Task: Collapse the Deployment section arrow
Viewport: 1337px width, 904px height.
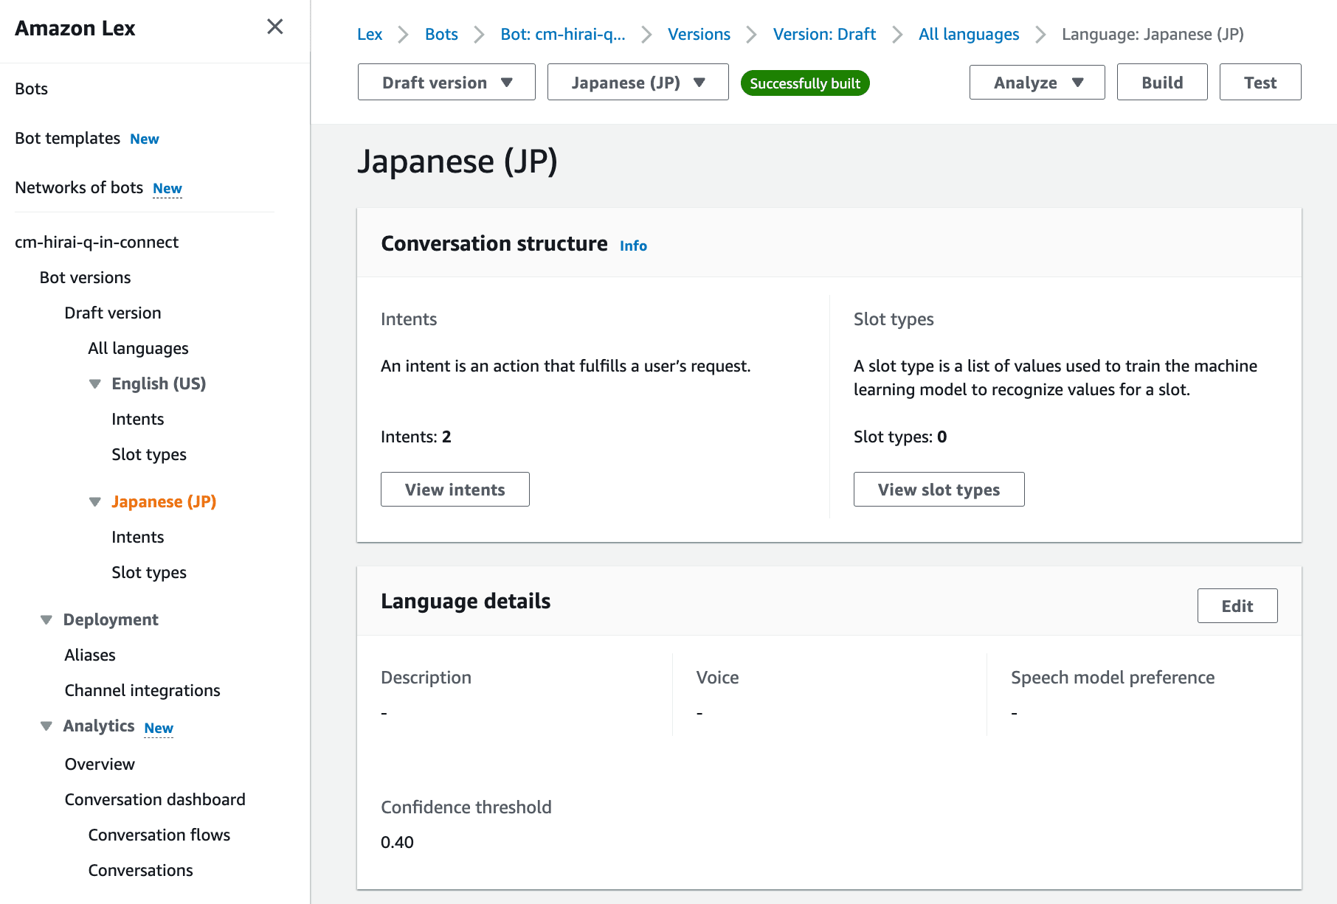Action: (46, 620)
